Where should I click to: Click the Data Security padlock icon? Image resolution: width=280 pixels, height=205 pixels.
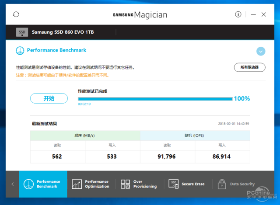[x=222, y=184]
